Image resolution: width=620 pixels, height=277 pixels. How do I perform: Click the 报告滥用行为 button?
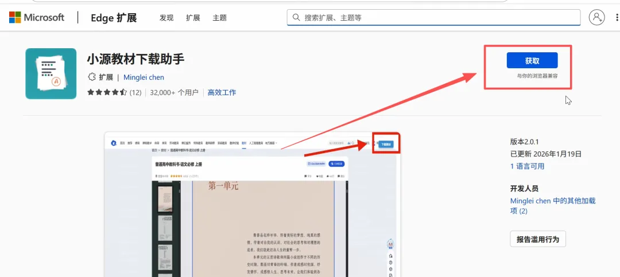538,239
